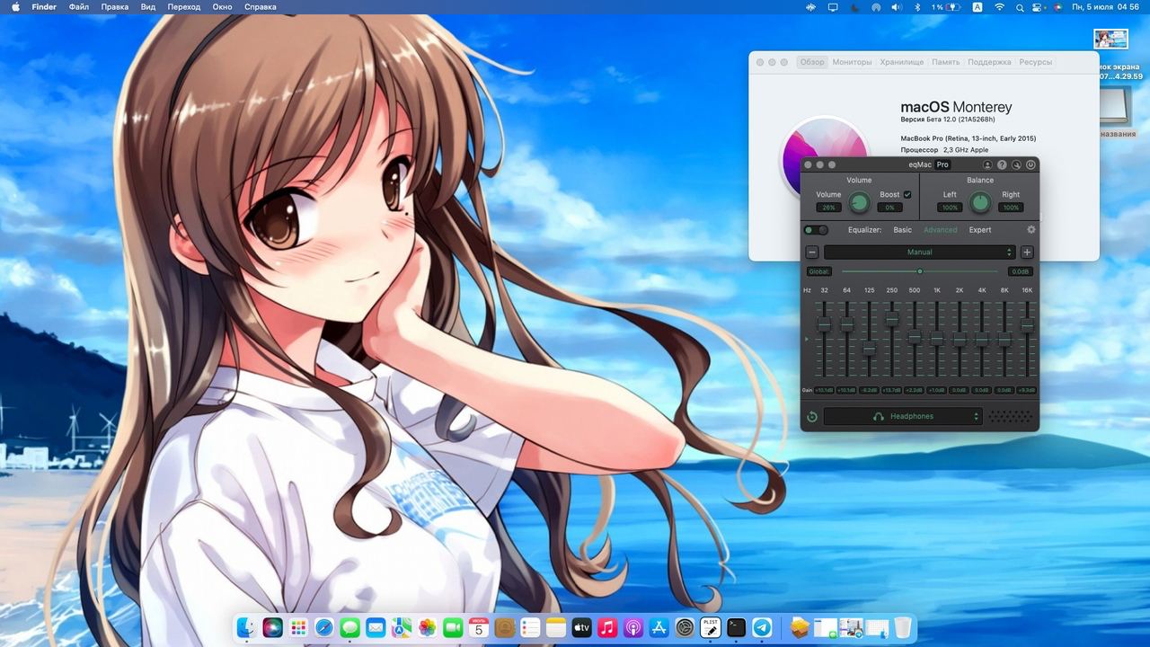Click display mirroring icon in menu bar

(833, 7)
